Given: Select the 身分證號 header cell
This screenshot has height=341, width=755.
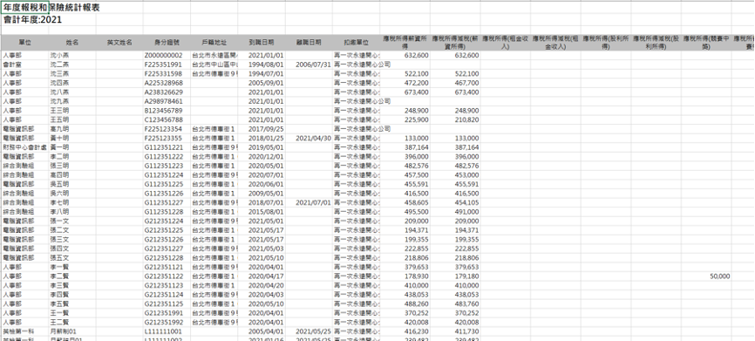Looking at the screenshot, I should click(167, 43).
